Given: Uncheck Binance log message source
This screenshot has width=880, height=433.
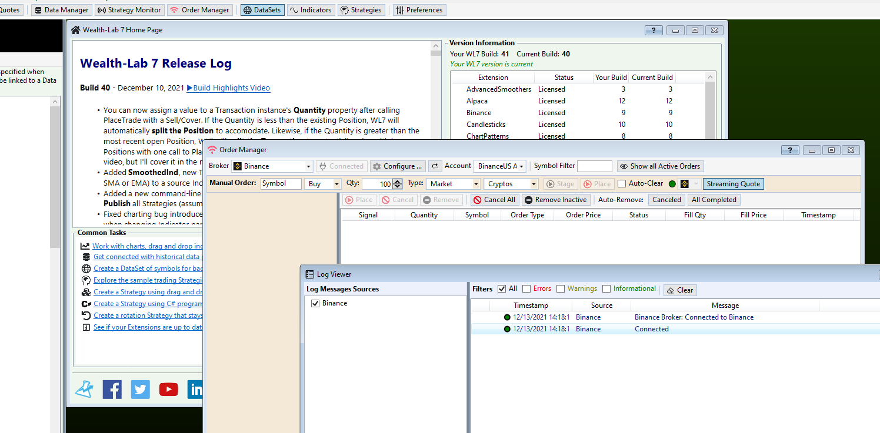Looking at the screenshot, I should coord(315,303).
